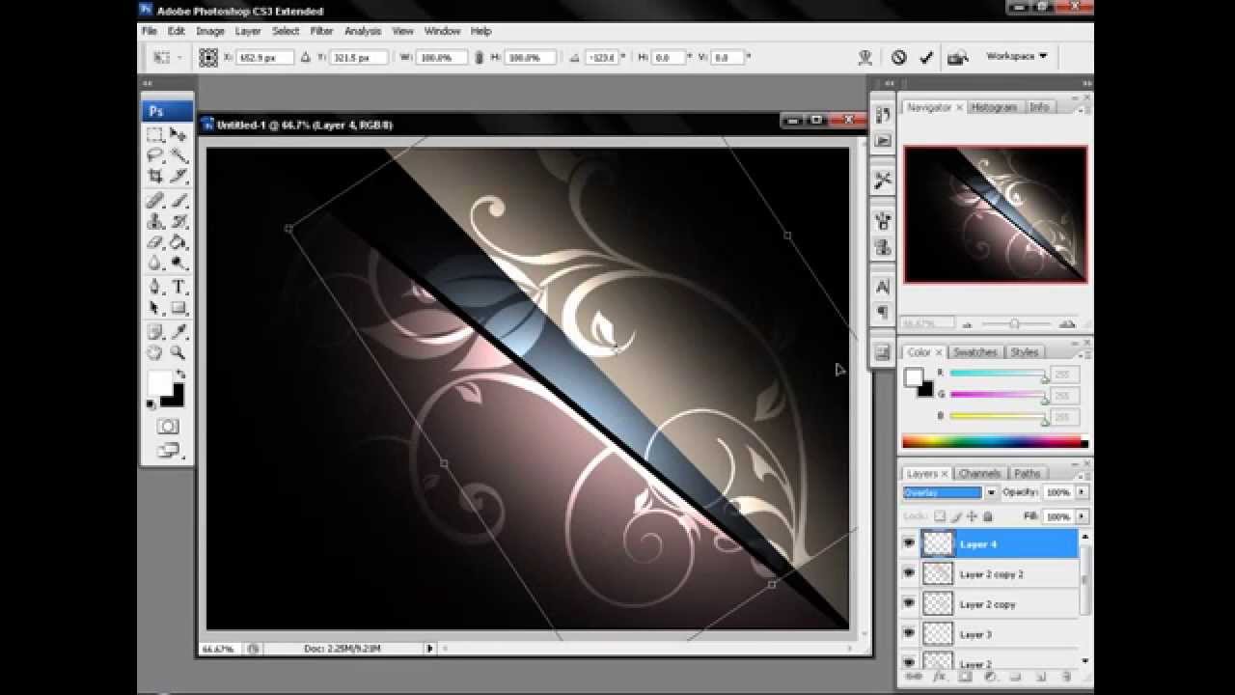Switch to the Channels tab
Screen dimensions: 1235x695
979,473
